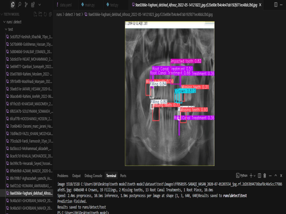Open file 8fe709b7-Aghazadwh_yamchi
286x214 pixels.
point(29,179)
